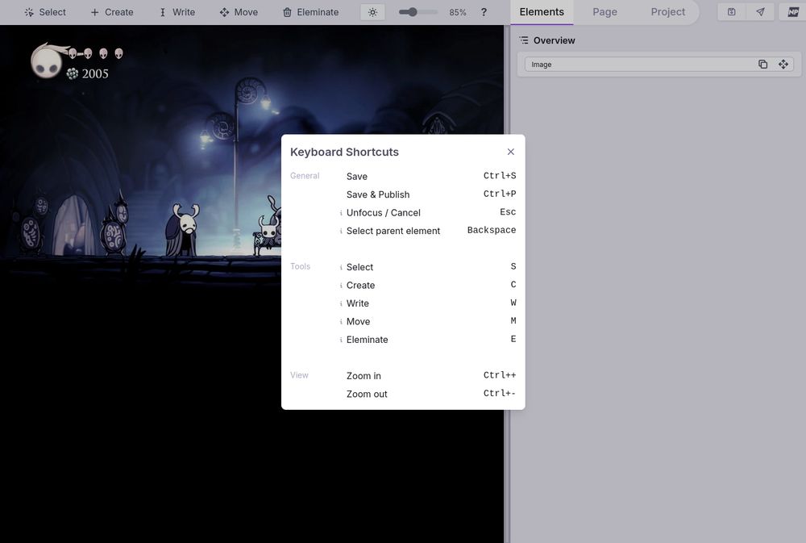This screenshot has width=806, height=543.
Task: Click the Zoom in row text
Action: coord(364,376)
